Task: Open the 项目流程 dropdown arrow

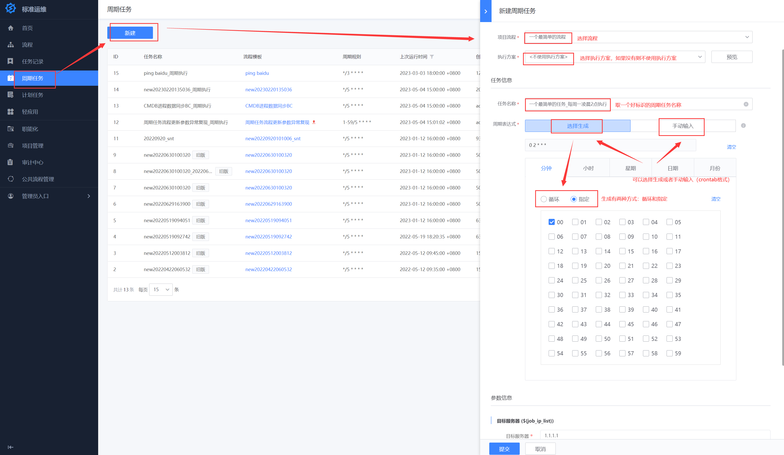Action: [x=747, y=37]
